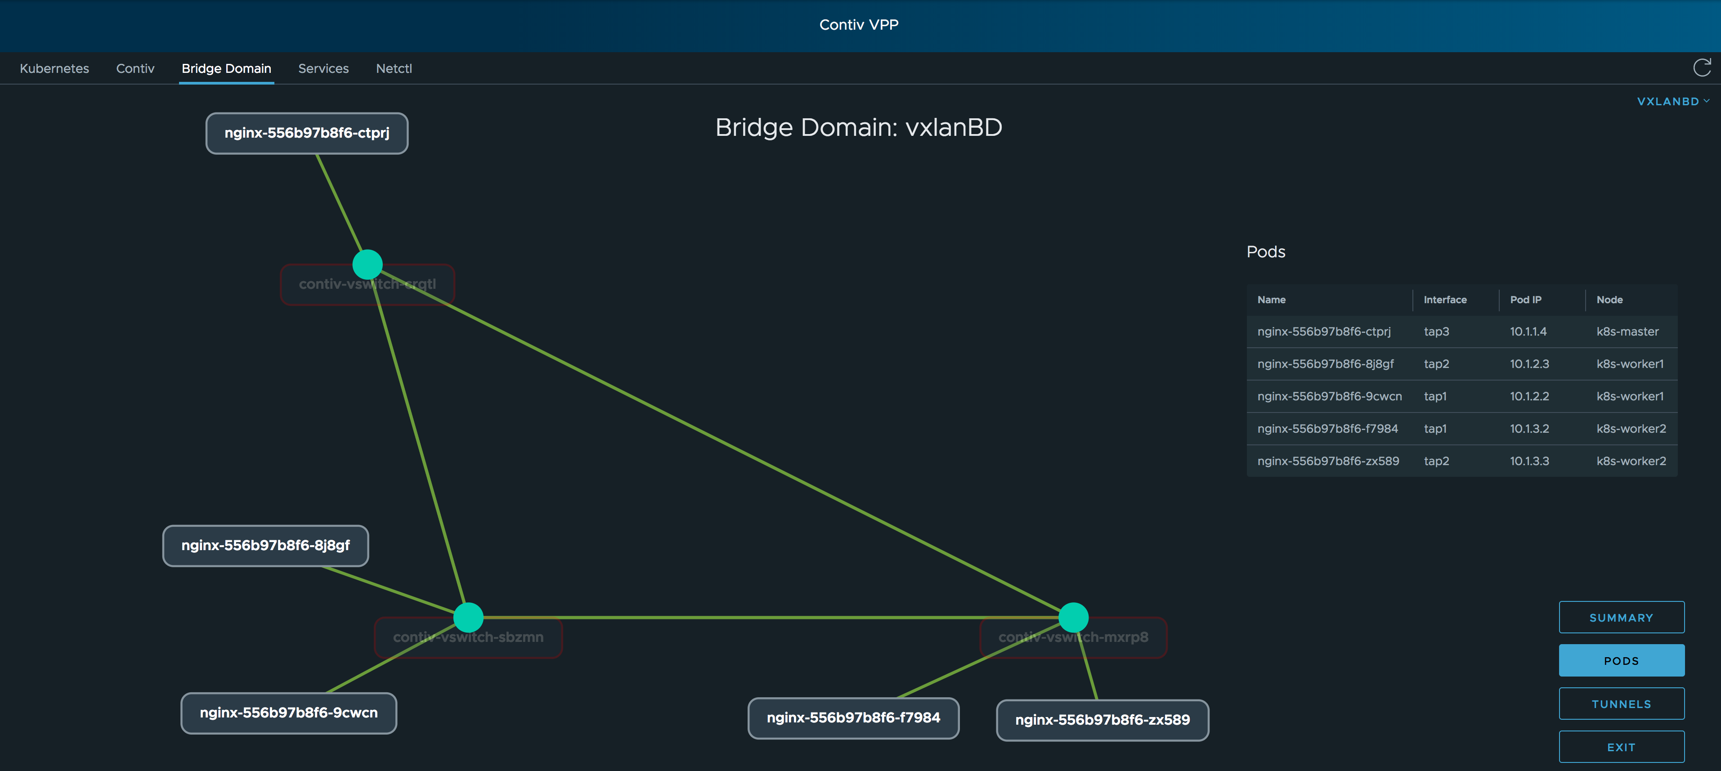Select table row nginx-556b97b8f6-8j8gf
Screen dimensions: 1721x771
click(x=1462, y=364)
